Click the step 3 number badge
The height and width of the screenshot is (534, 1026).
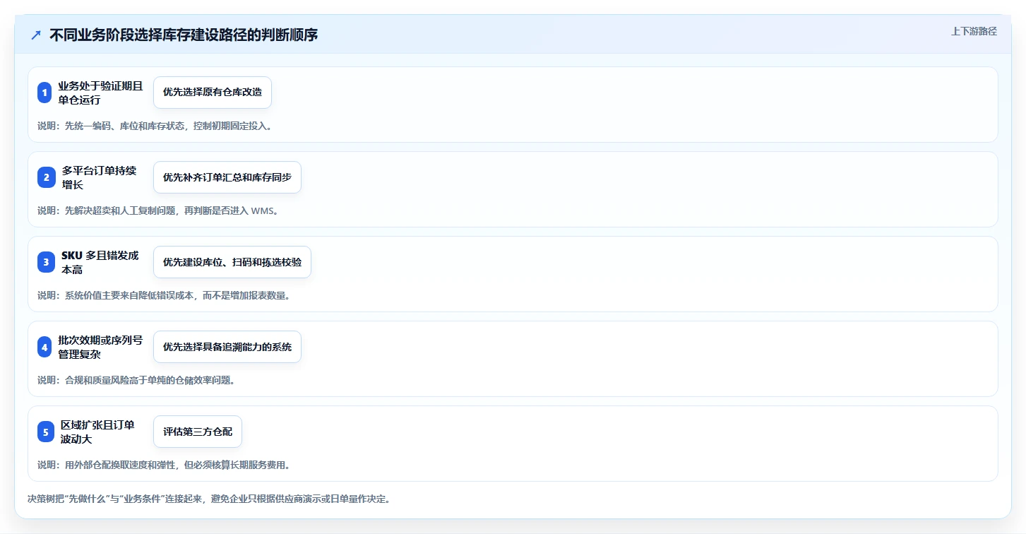tap(46, 262)
